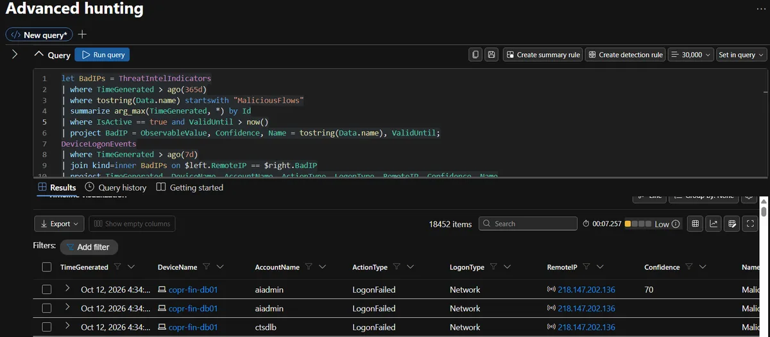This screenshot has width=770, height=337.
Task: Toggle full screen results view
Action: [x=750, y=223]
